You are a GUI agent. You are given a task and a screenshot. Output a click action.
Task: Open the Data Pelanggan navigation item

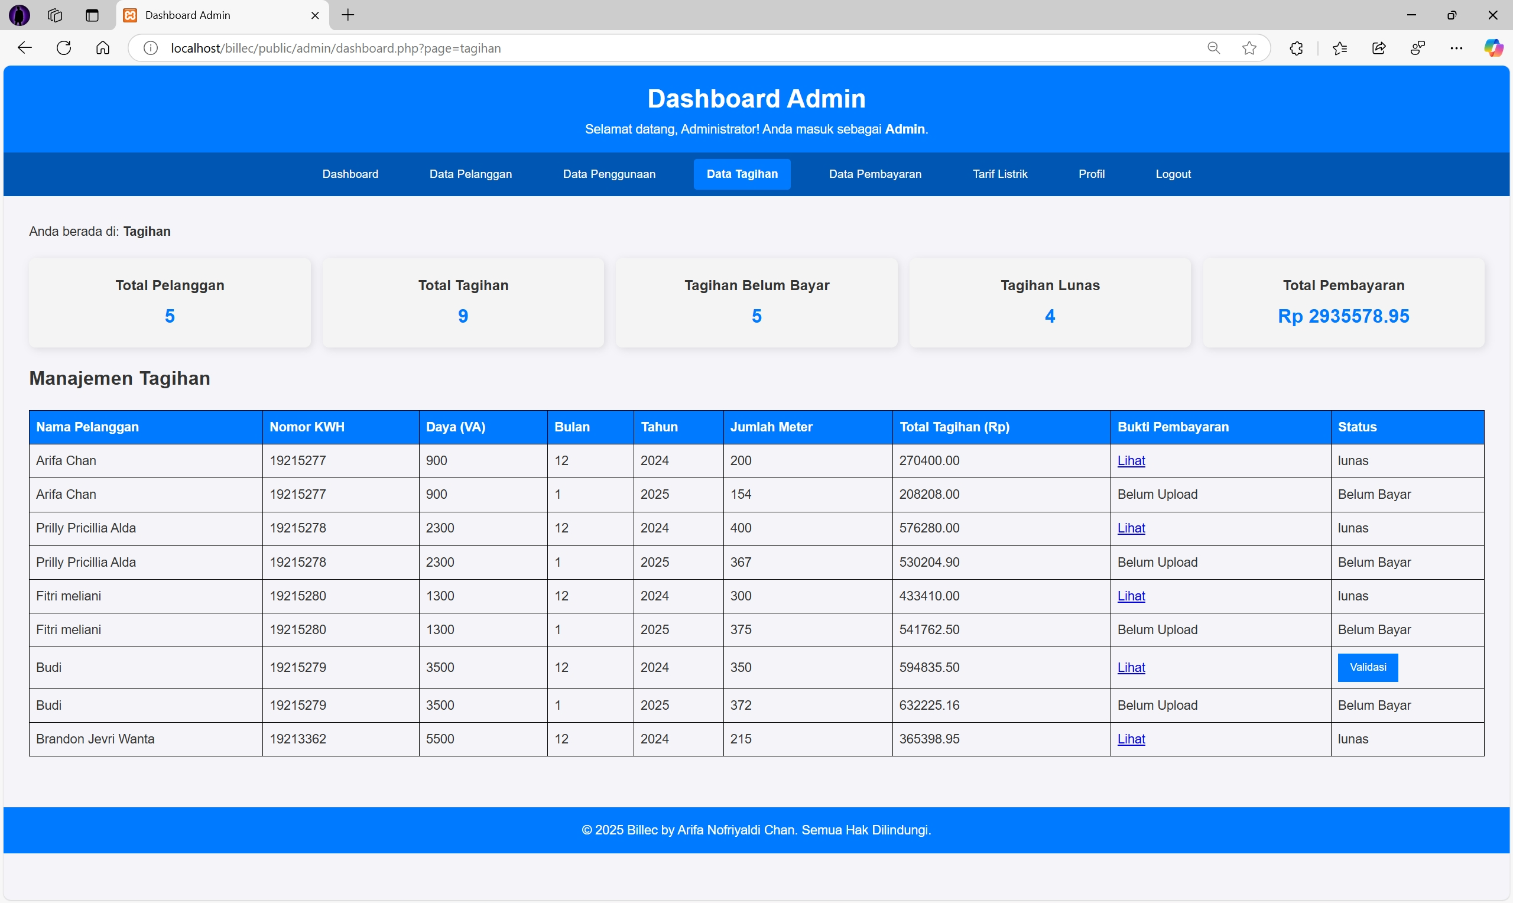471,174
